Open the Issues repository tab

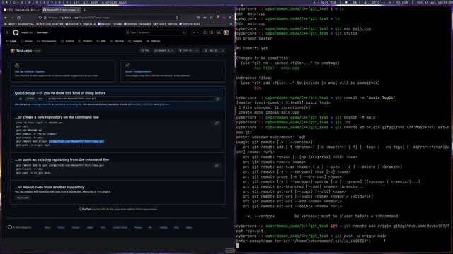click(26, 41)
